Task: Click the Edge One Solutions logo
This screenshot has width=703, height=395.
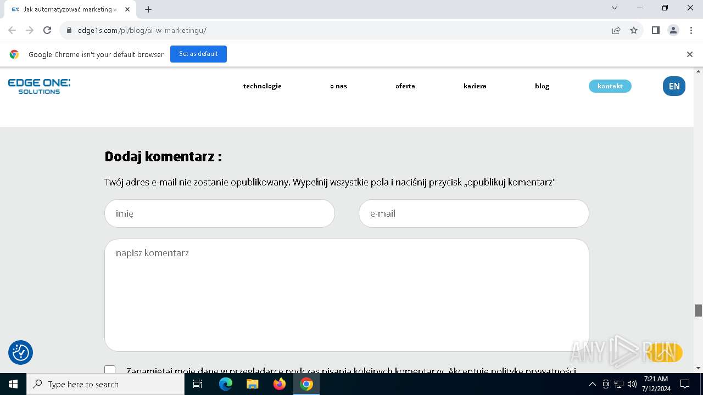Action: (x=39, y=86)
